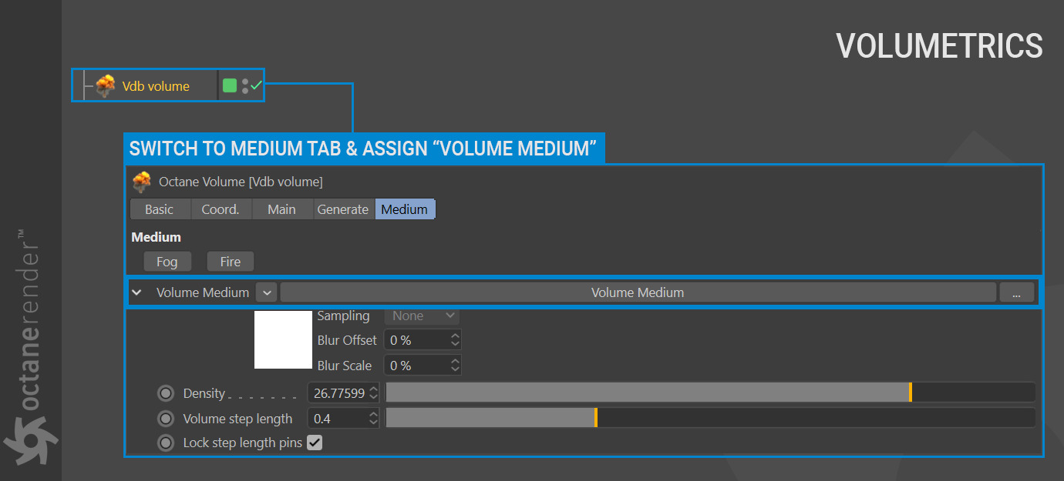The height and width of the screenshot is (481, 1064).
Task: Go to the Generate tab
Action: click(343, 209)
